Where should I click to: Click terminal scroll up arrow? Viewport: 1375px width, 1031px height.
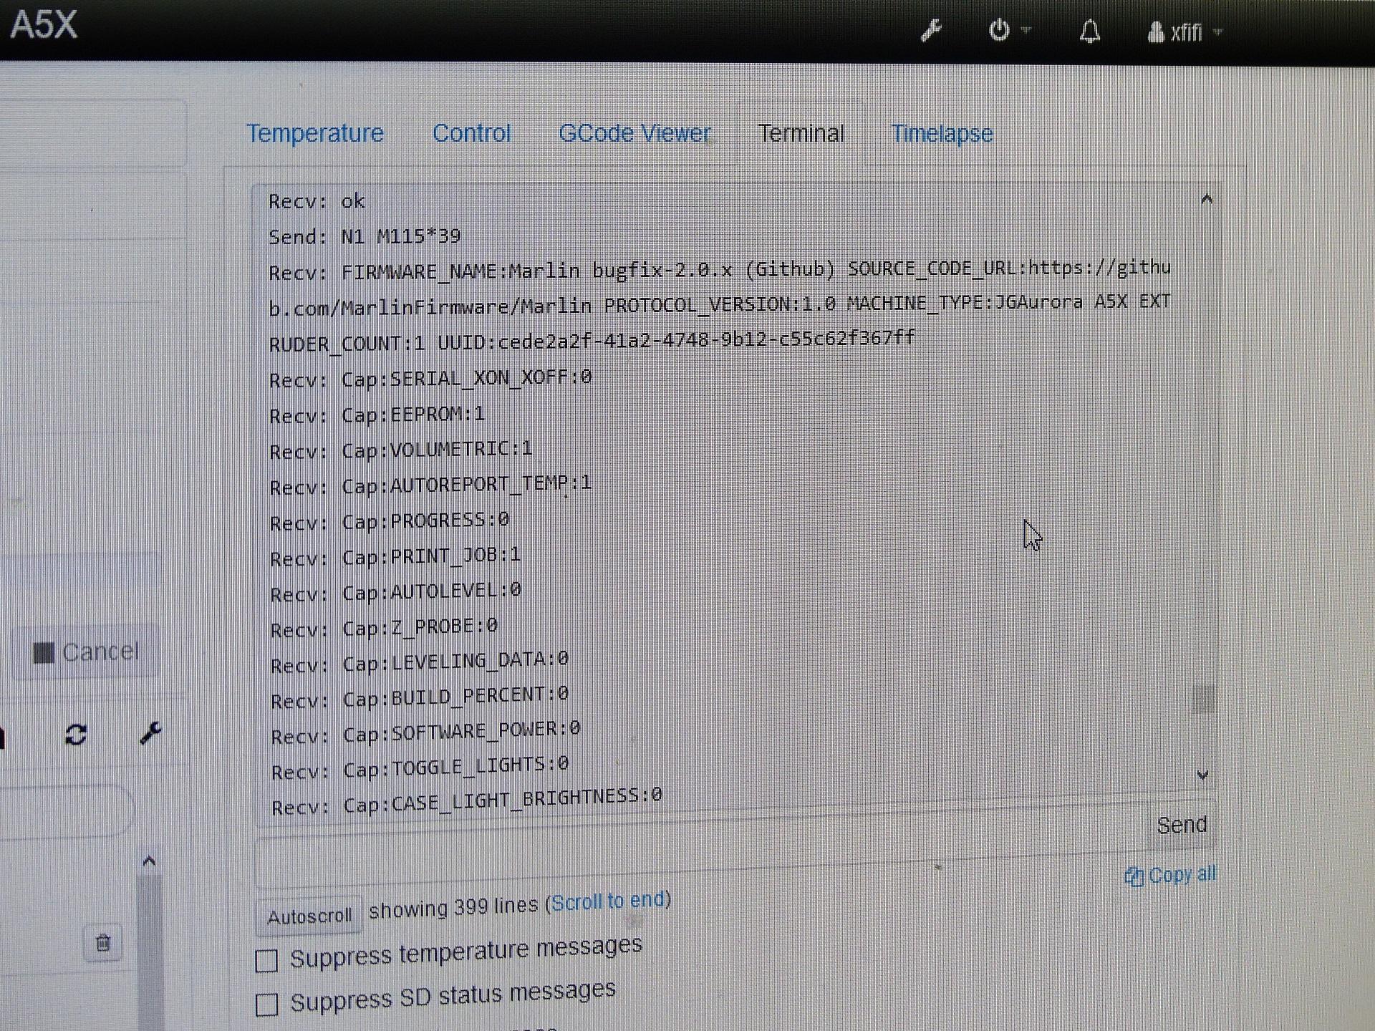tap(1206, 199)
